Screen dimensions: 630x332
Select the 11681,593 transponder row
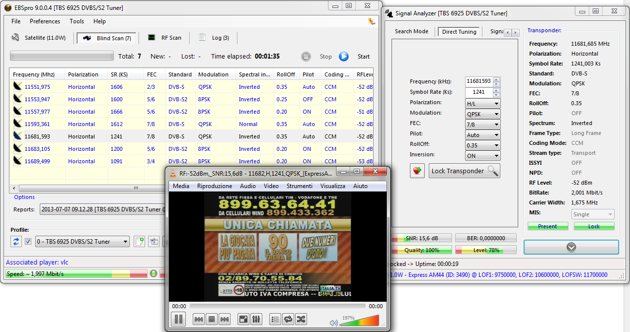point(191,136)
